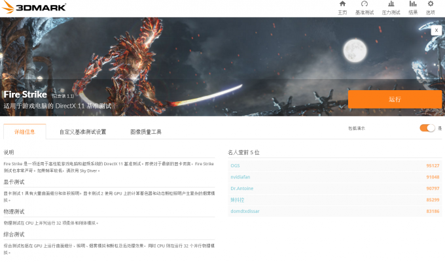This screenshot has width=445, height=262.
Task: Open Dr.Antoine hall of fame entry
Action: [x=241, y=188]
